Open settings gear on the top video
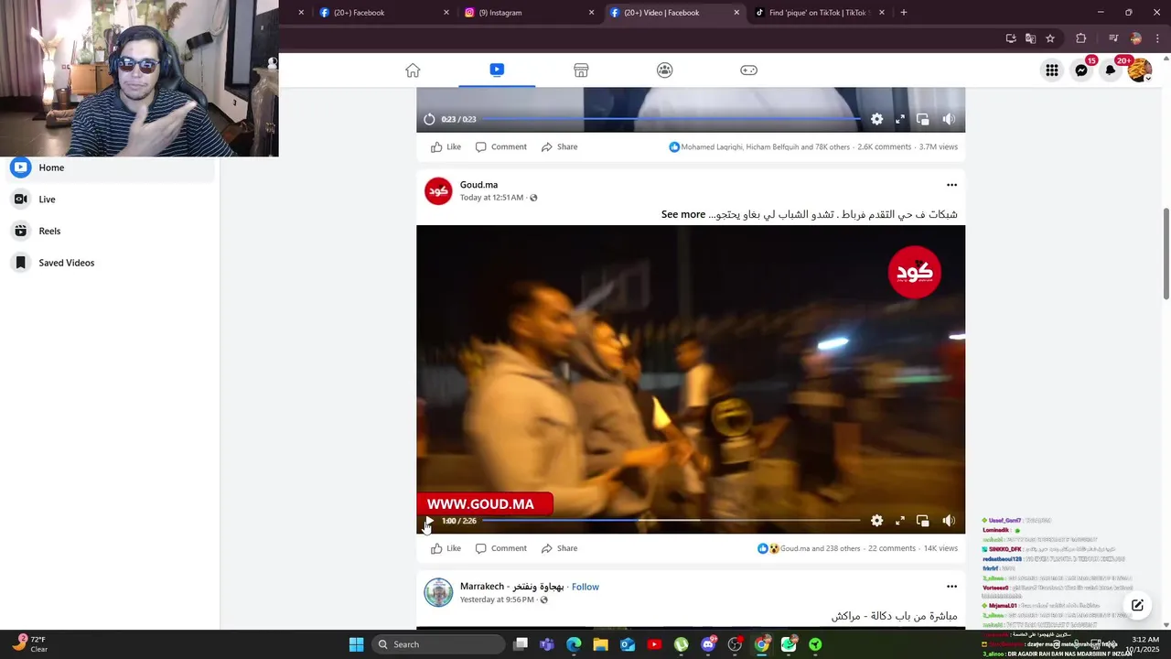The height and width of the screenshot is (659, 1171). point(876,119)
